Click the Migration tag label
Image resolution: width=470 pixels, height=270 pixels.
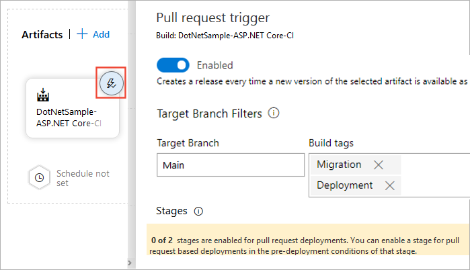tap(339, 165)
